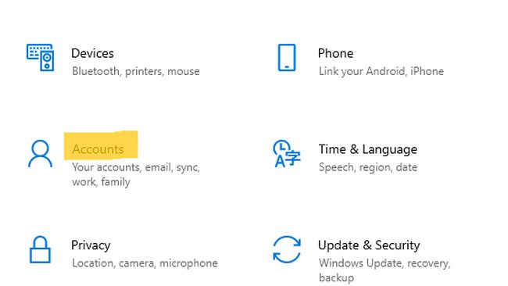
Task: Open the Privacy padlock icon
Action: (x=40, y=249)
